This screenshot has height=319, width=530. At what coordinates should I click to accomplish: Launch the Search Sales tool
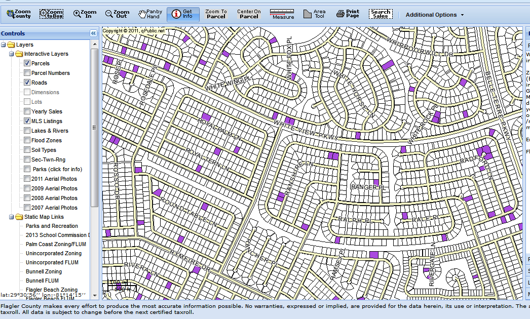point(381,13)
